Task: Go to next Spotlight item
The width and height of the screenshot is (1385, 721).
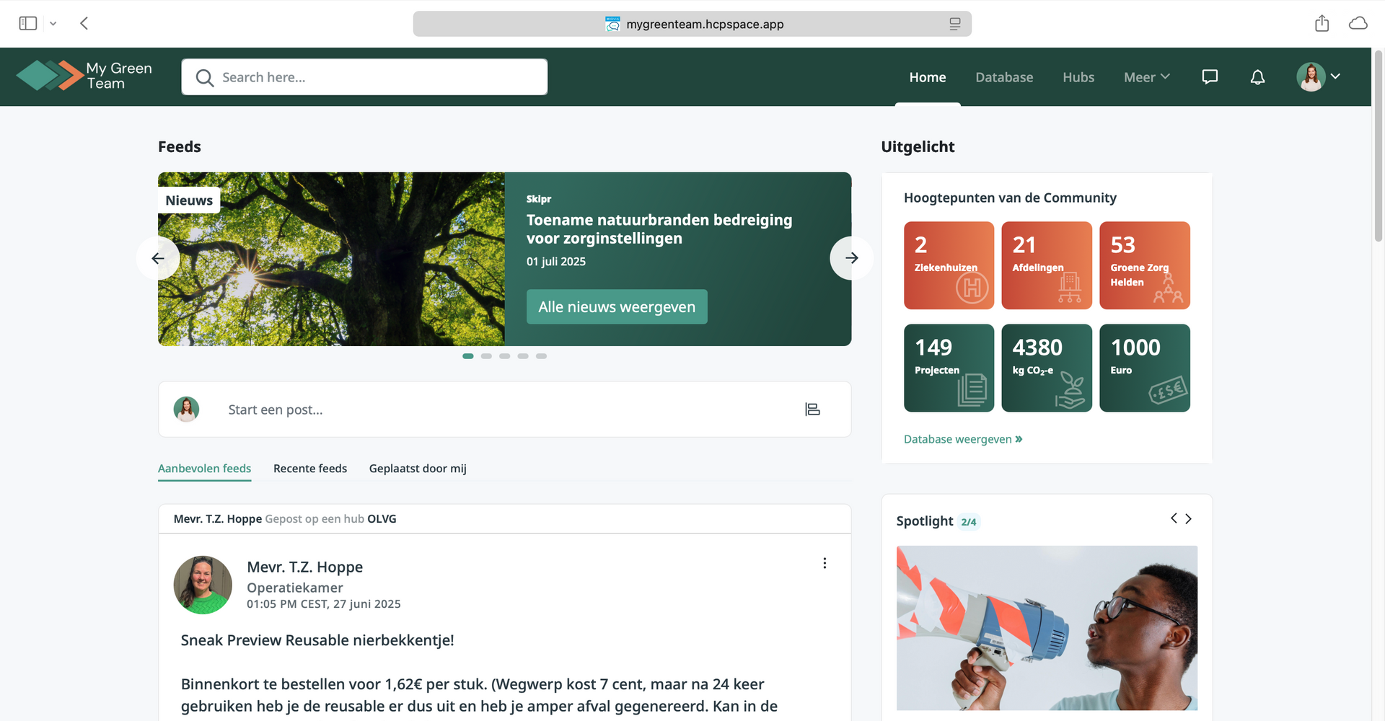Action: (x=1189, y=518)
